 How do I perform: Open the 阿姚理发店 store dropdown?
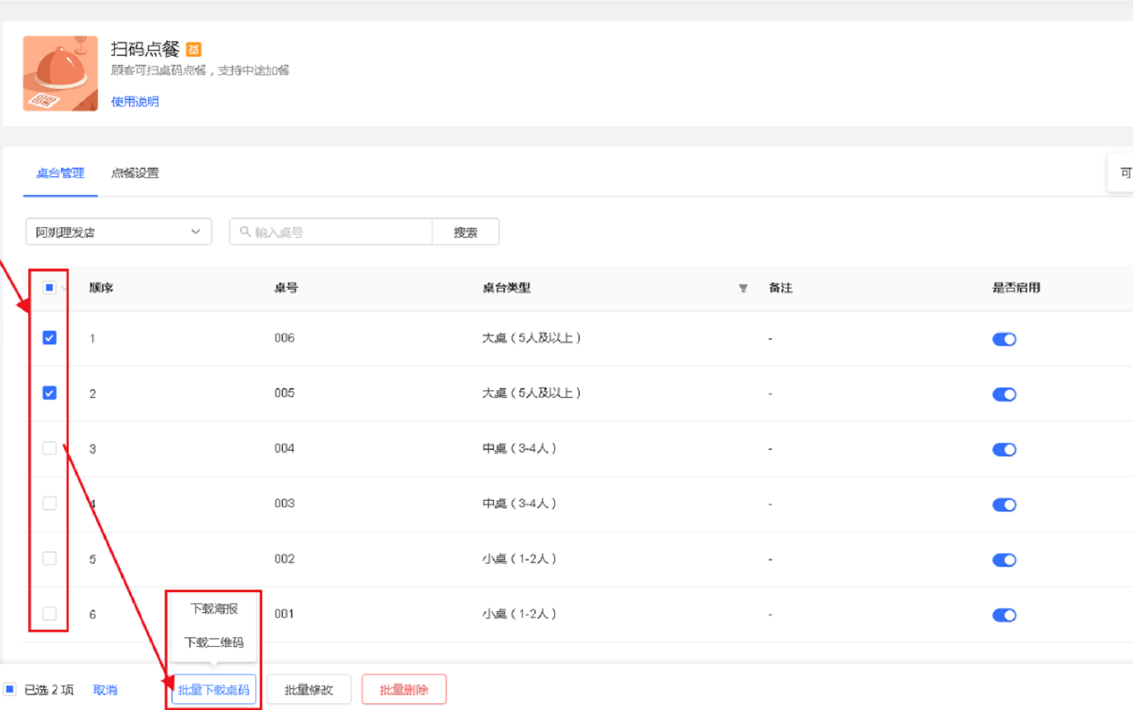point(118,232)
